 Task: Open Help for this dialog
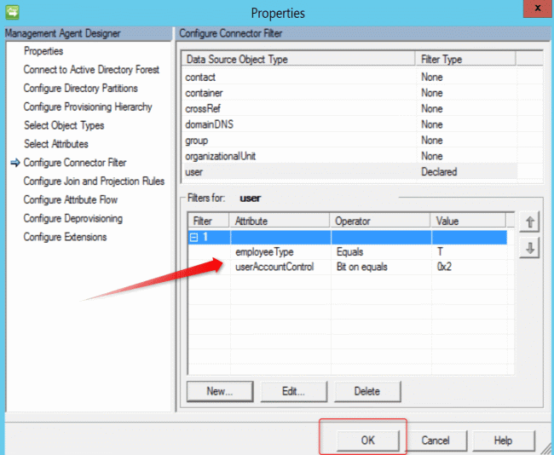click(x=503, y=441)
